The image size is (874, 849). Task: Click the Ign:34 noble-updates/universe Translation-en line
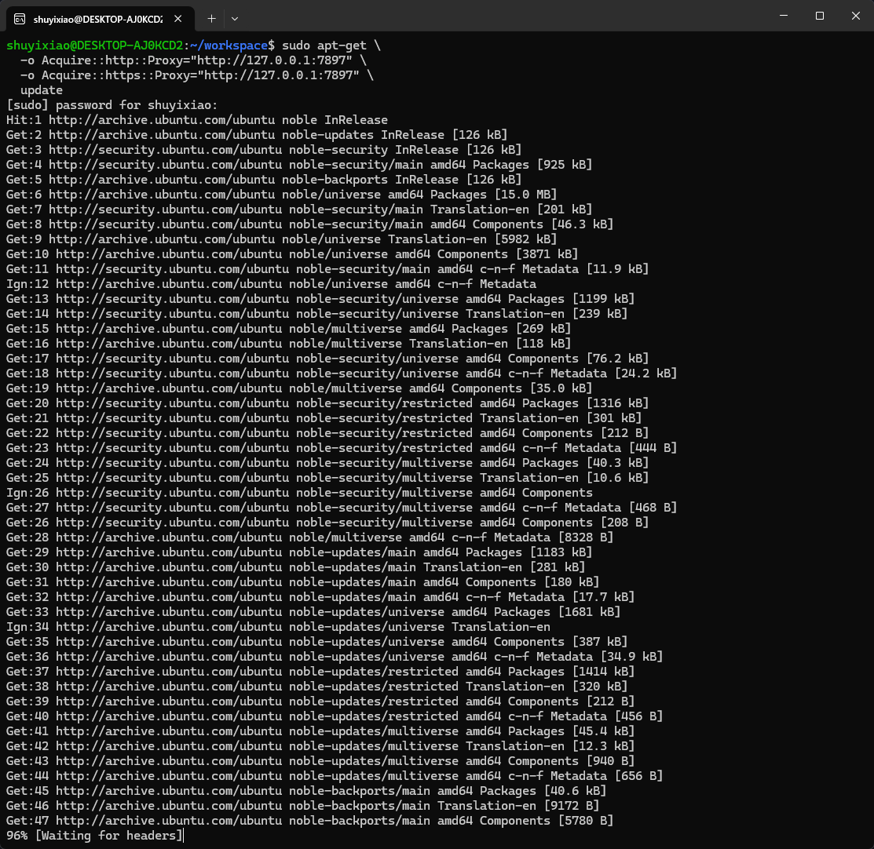[x=277, y=627]
